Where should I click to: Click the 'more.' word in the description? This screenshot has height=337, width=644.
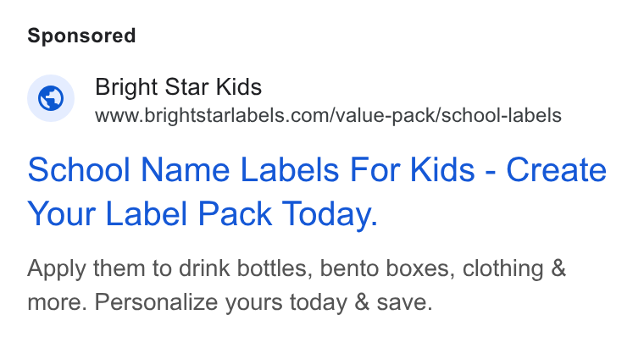(x=57, y=302)
